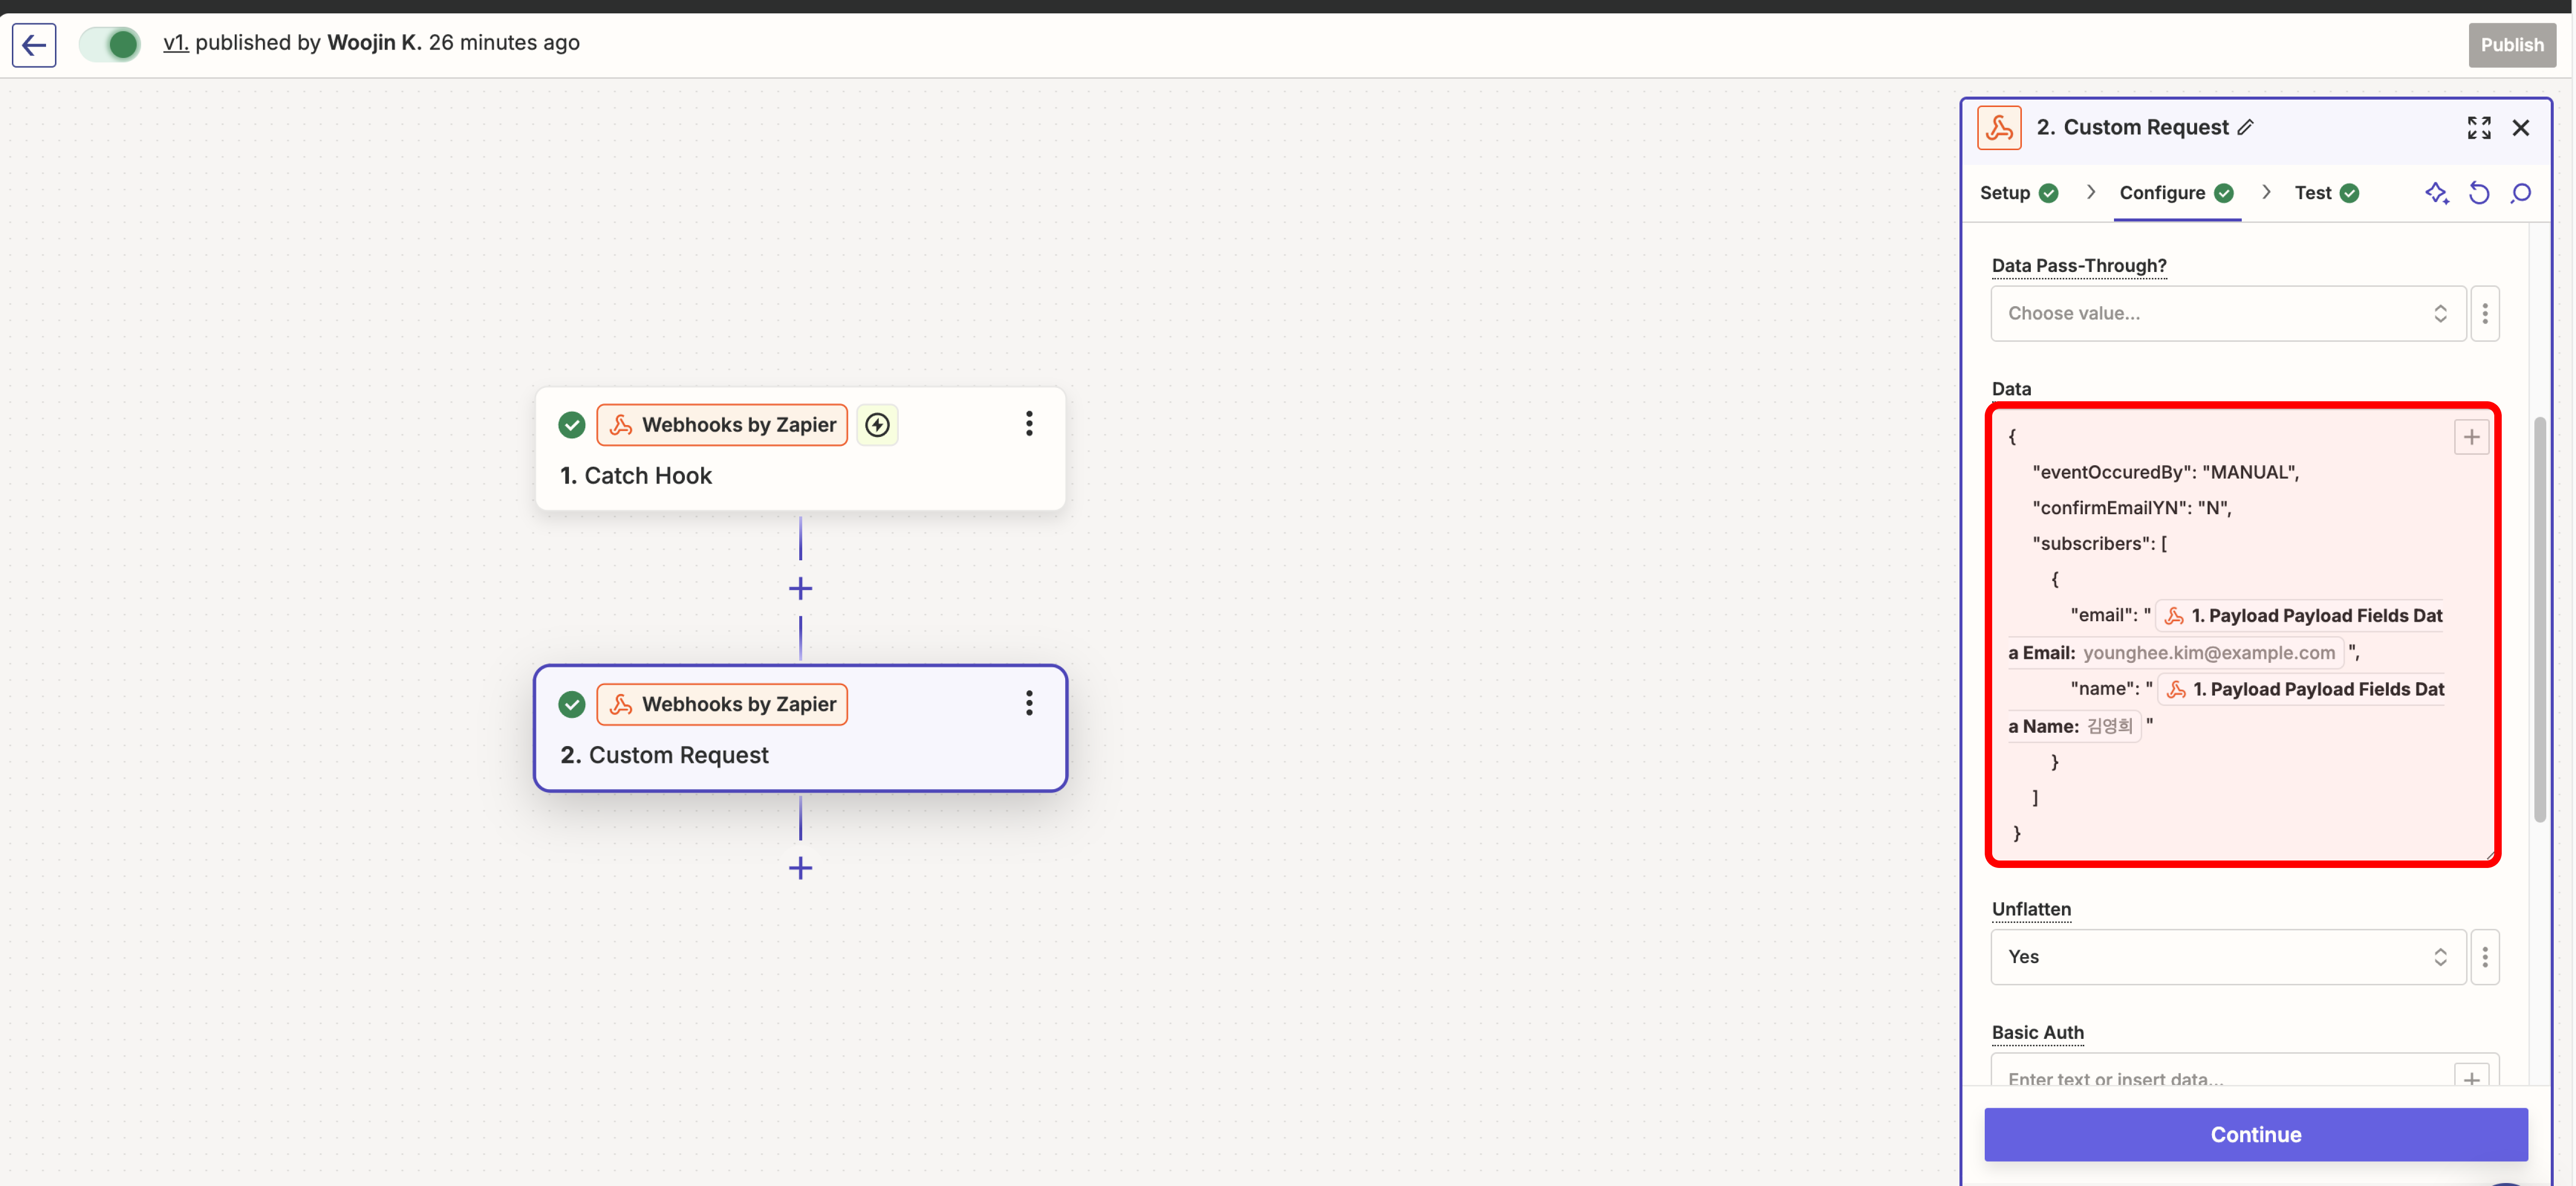Viewport: 2576px width, 1186px height.
Task: Click the AI sparkle assistant icon
Action: [x=2436, y=193]
